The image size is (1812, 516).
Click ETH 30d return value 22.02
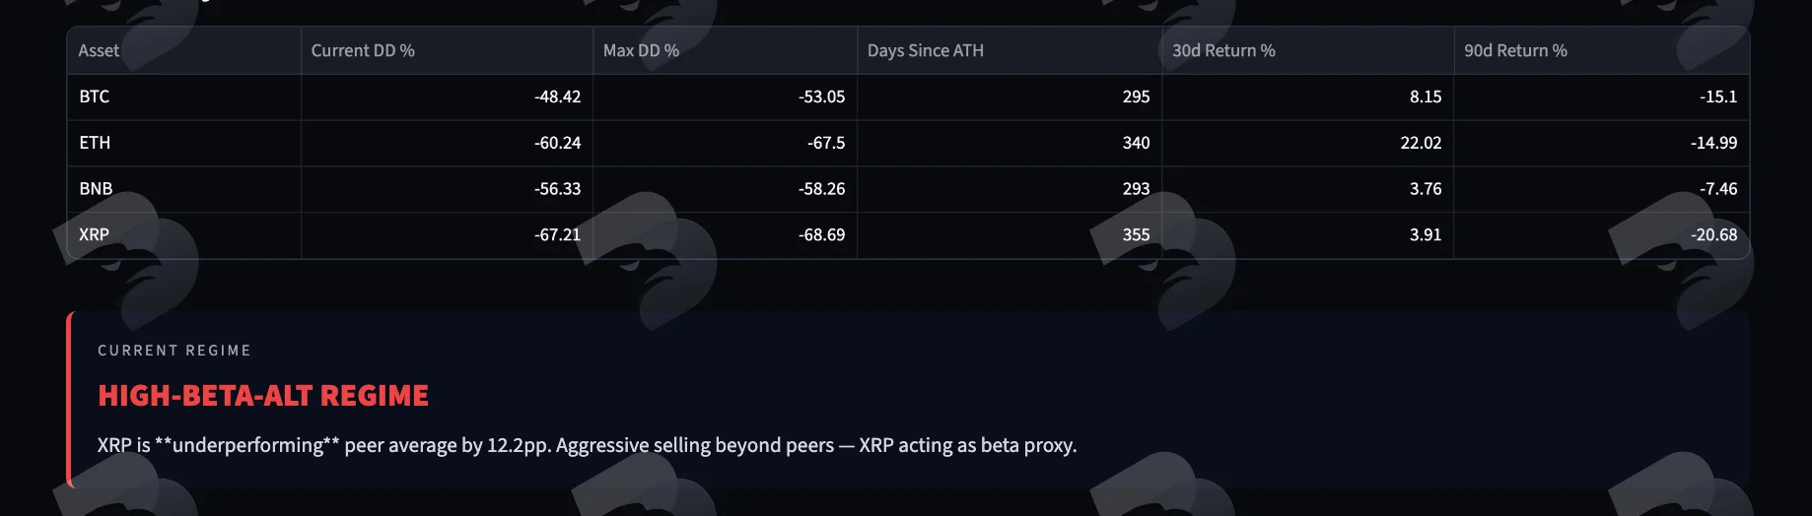[x=1421, y=143]
